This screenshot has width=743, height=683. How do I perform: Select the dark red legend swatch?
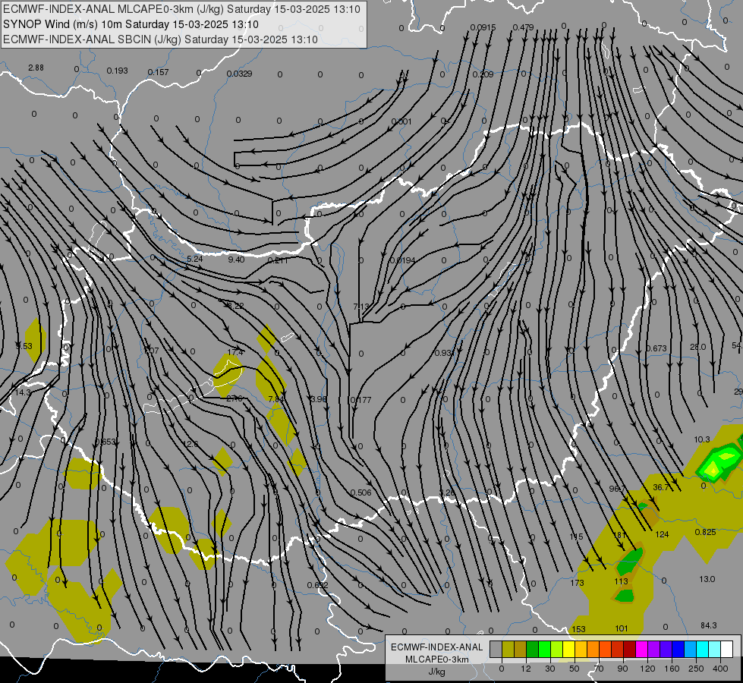630,649
